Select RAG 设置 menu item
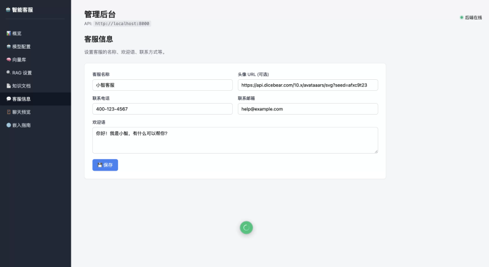Screen dimensions: 489x267 coord(35,73)
